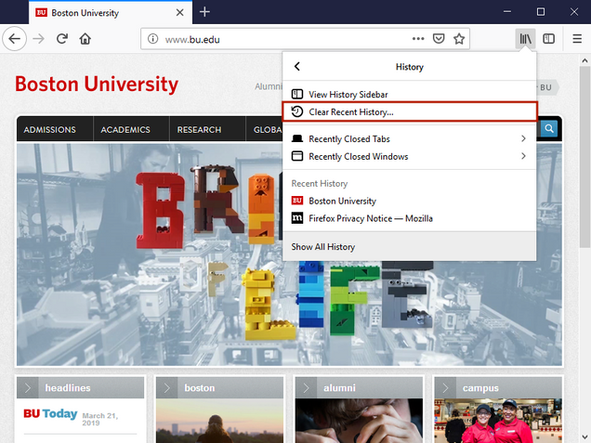591x443 pixels.
Task: Save page to Pocket icon
Action: [439, 39]
